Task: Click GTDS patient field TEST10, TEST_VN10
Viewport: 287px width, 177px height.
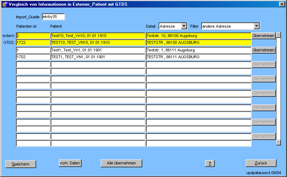Action: click(x=98, y=43)
